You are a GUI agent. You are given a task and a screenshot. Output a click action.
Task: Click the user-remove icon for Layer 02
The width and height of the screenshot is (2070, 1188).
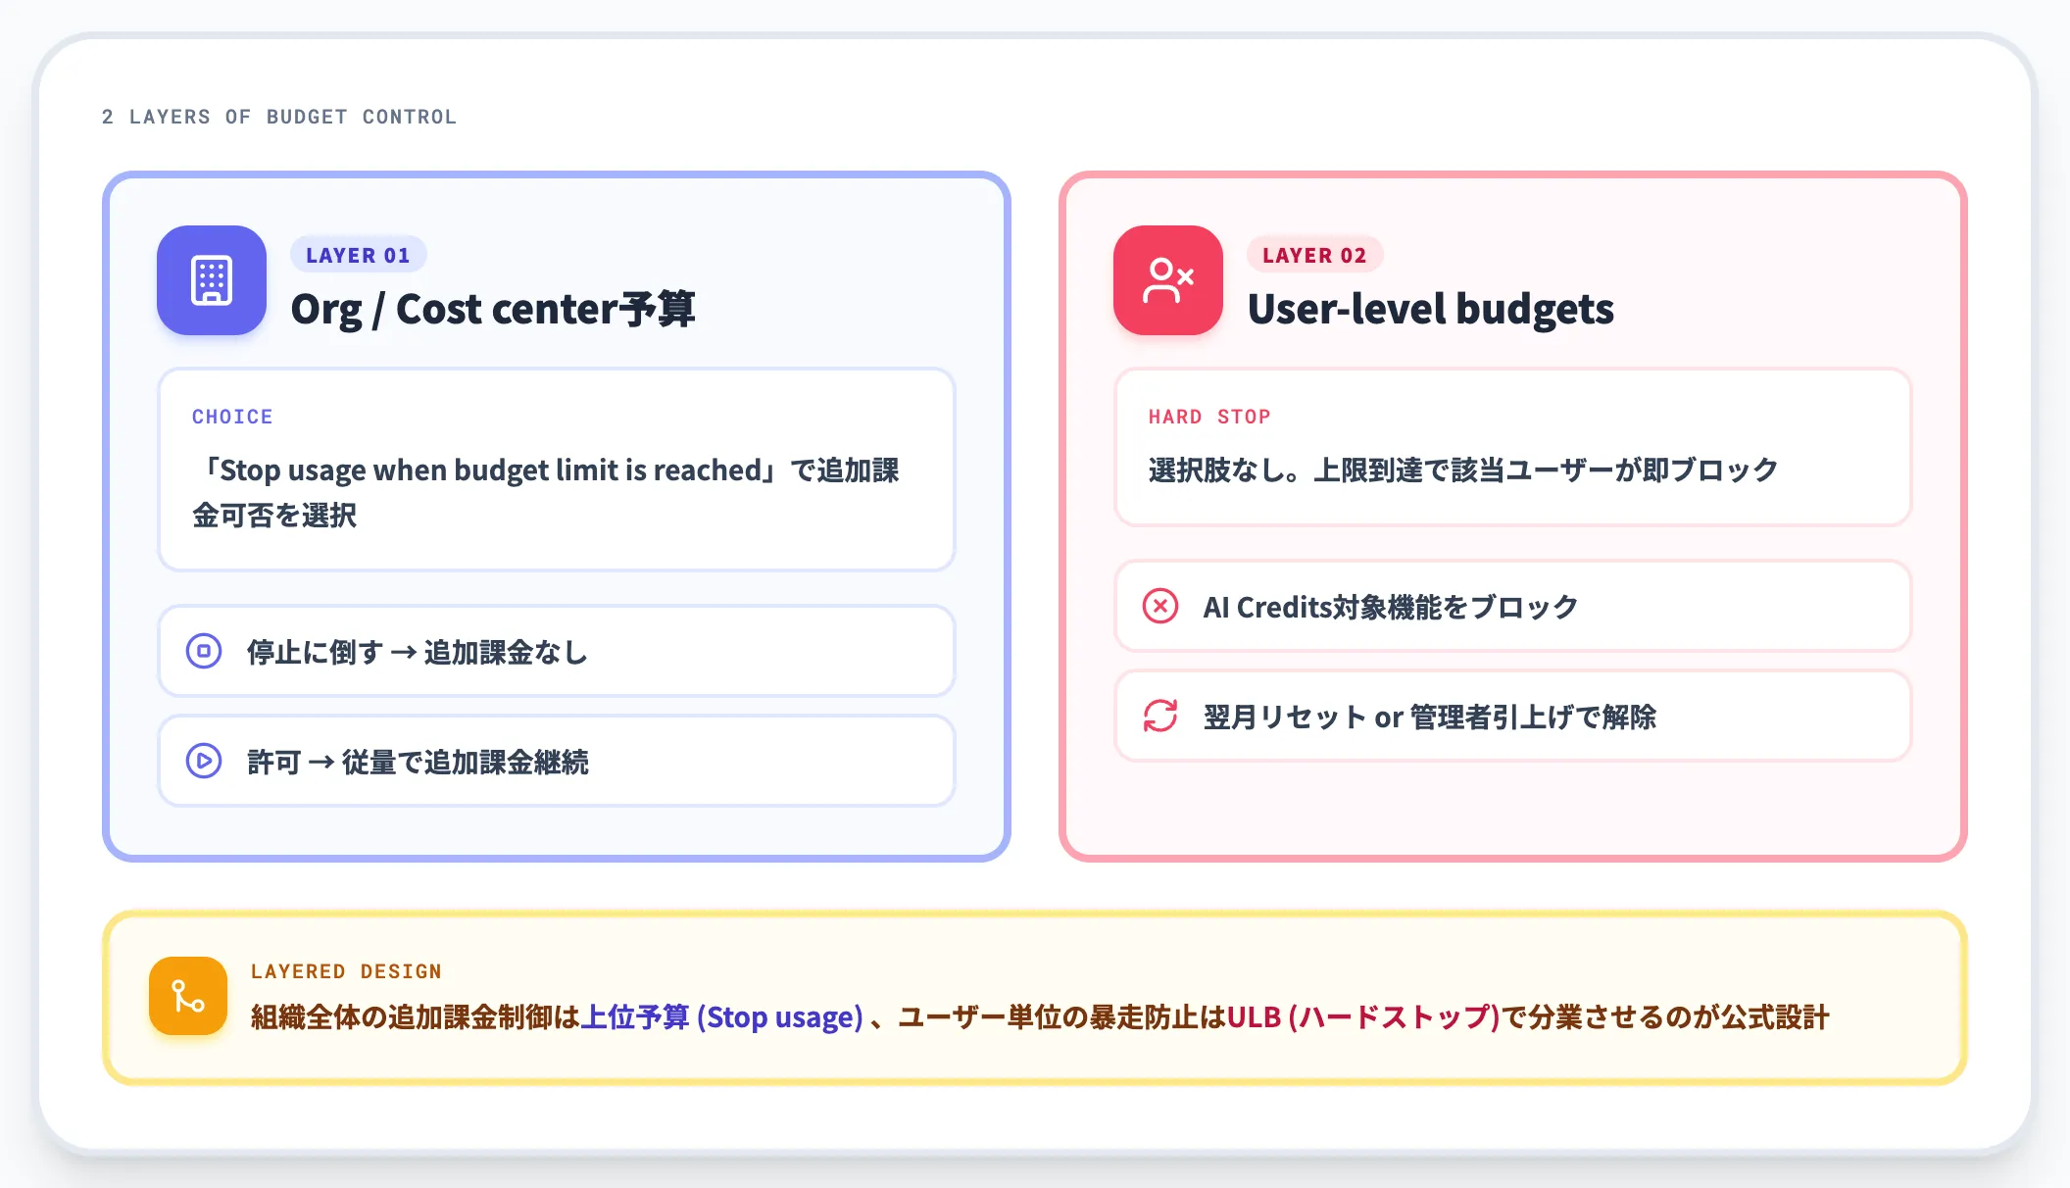[1168, 280]
